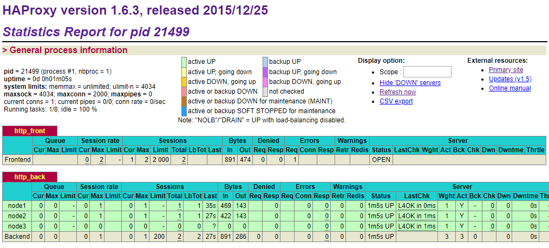This screenshot has height=248, width=549.
Task: Open the Updates (v1.5) link
Action: [510, 79]
